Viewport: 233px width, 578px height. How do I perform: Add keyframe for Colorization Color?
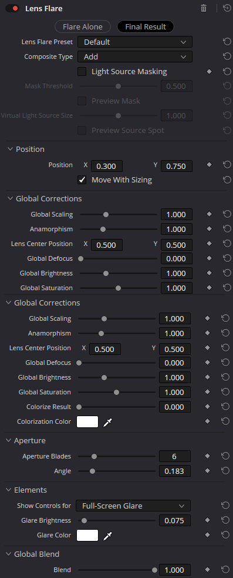(x=207, y=421)
